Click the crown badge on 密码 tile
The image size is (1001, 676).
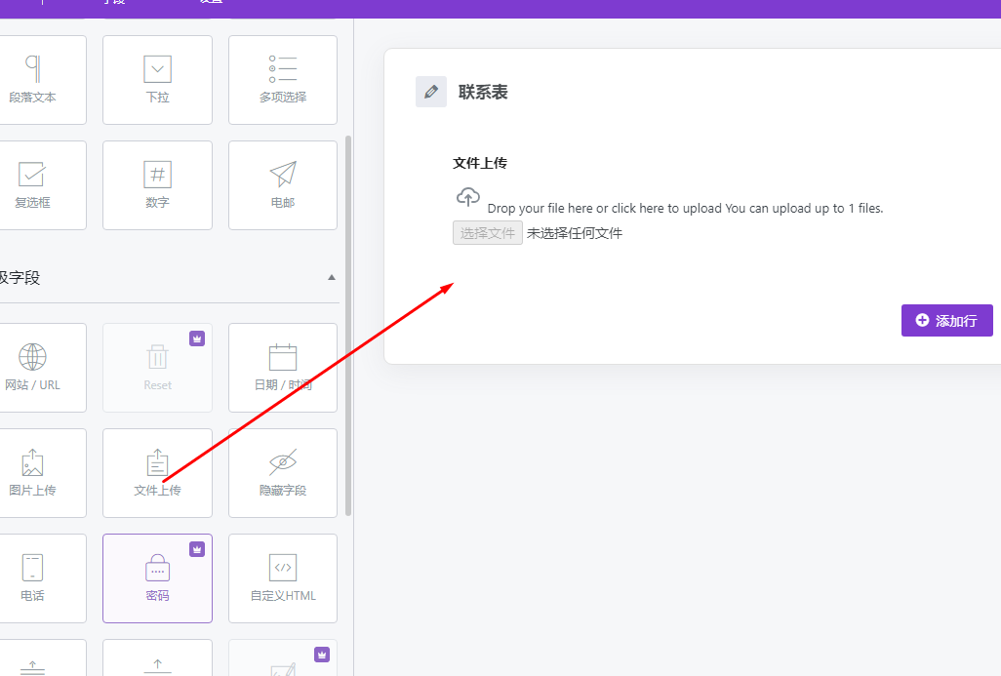point(197,549)
